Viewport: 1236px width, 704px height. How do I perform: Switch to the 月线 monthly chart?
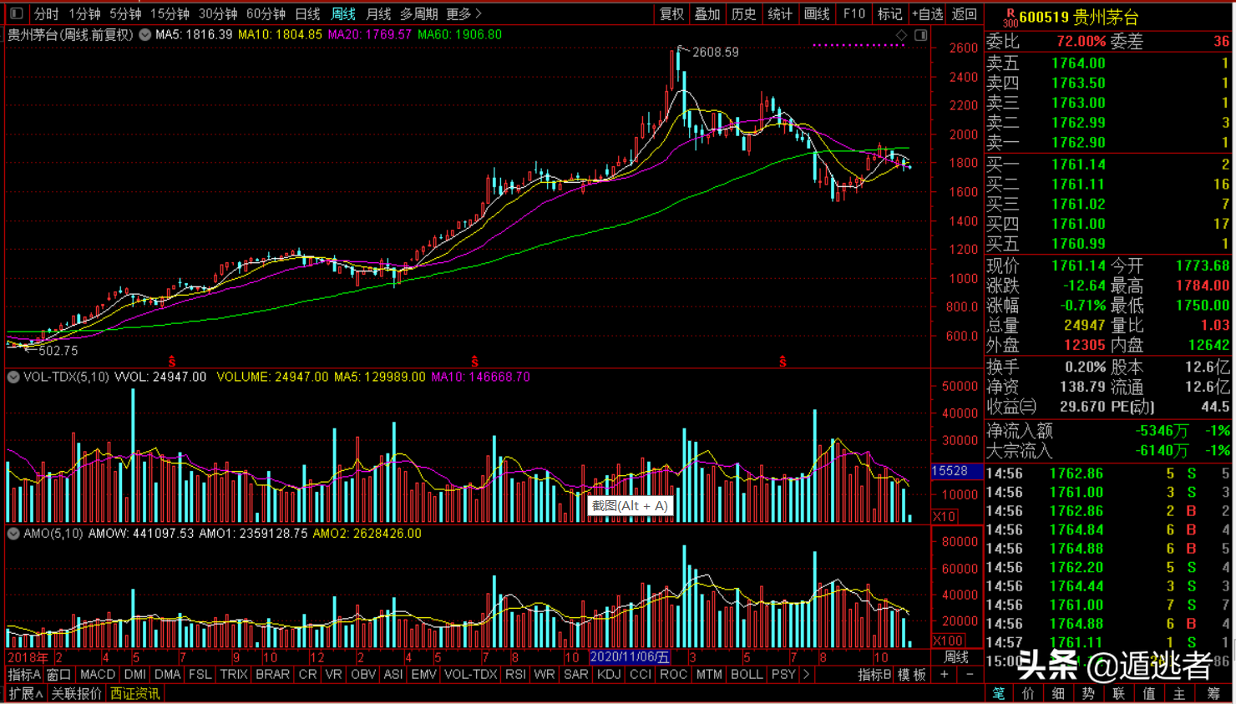[378, 13]
